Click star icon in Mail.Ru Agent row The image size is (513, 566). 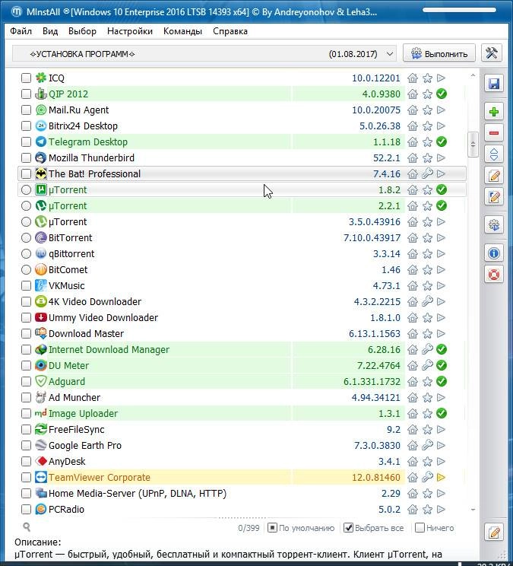pyautogui.click(x=427, y=110)
